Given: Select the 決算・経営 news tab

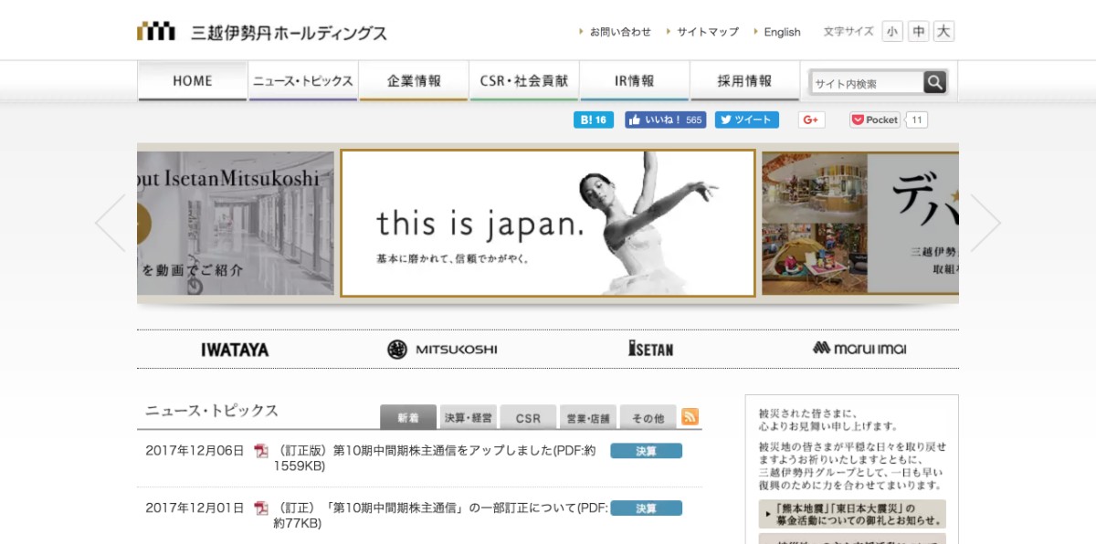Looking at the screenshot, I should pyautogui.click(x=469, y=417).
